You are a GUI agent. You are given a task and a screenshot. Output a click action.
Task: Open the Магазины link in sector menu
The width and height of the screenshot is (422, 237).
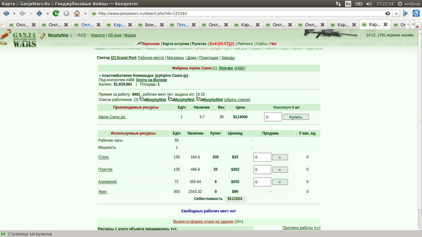(x=175, y=58)
